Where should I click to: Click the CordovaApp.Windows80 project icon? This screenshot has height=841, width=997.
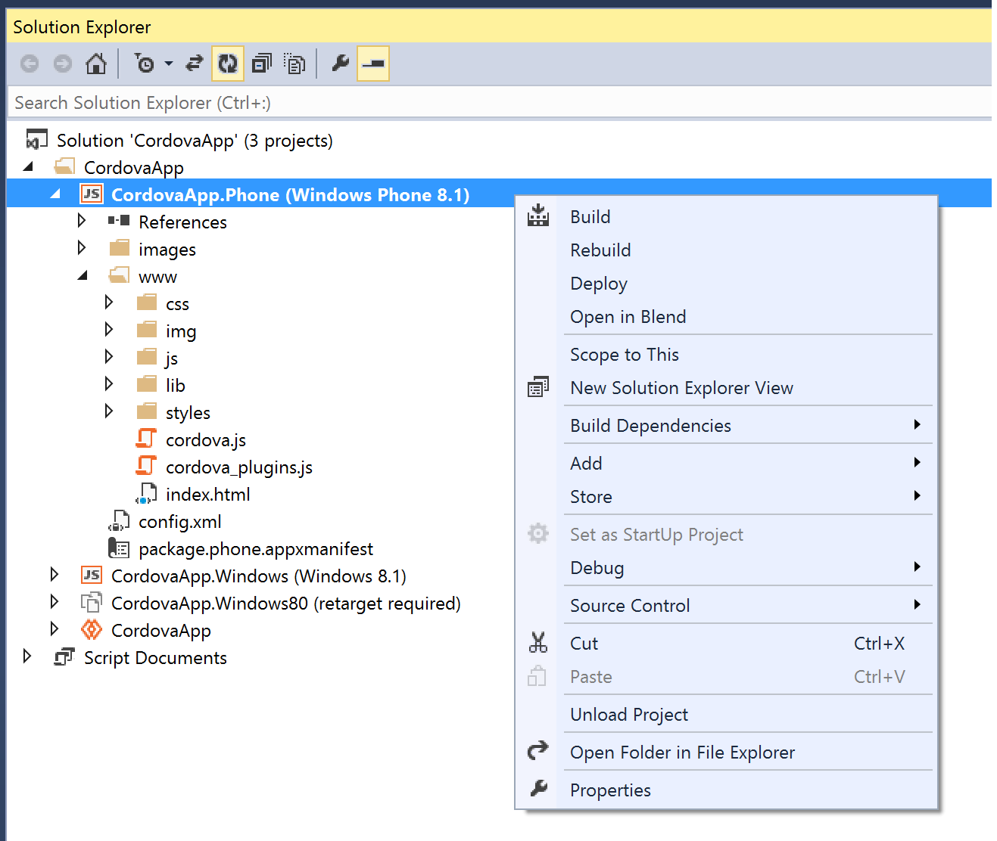[x=92, y=603]
